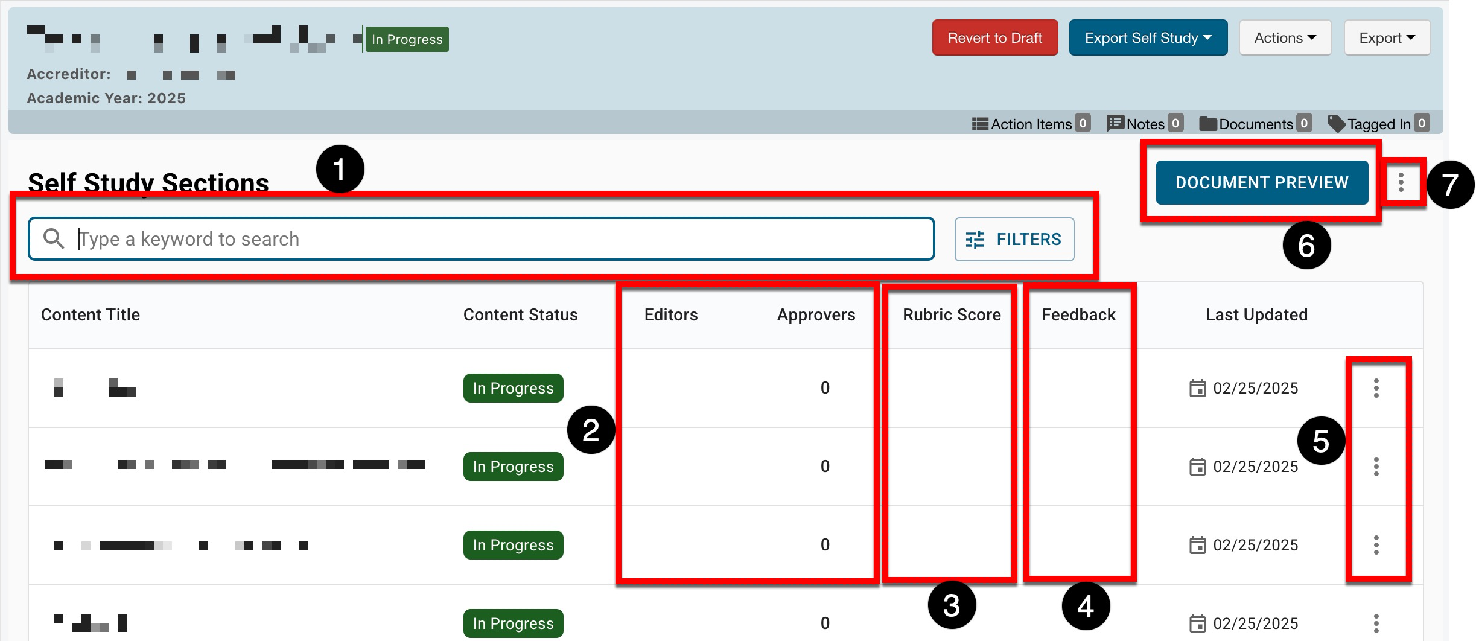The width and height of the screenshot is (1476, 641).
Task: Open the third row's three-dot menu
Action: click(1376, 545)
